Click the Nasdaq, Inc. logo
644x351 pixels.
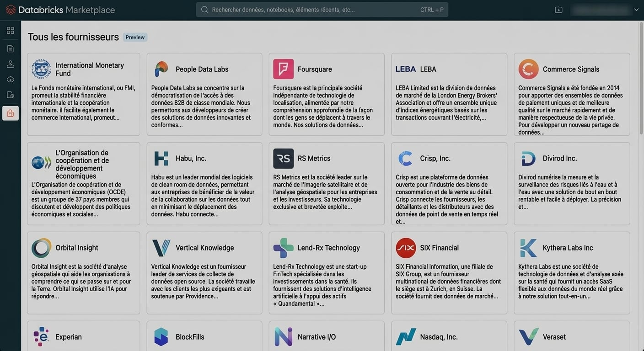[x=406, y=337]
